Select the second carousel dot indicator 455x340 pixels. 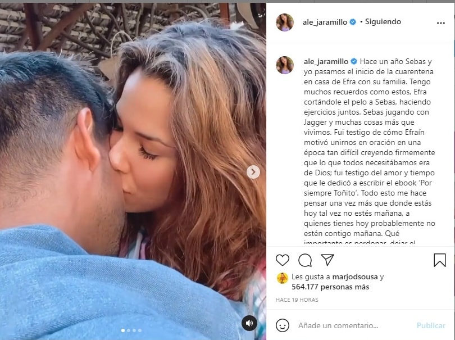(129, 330)
